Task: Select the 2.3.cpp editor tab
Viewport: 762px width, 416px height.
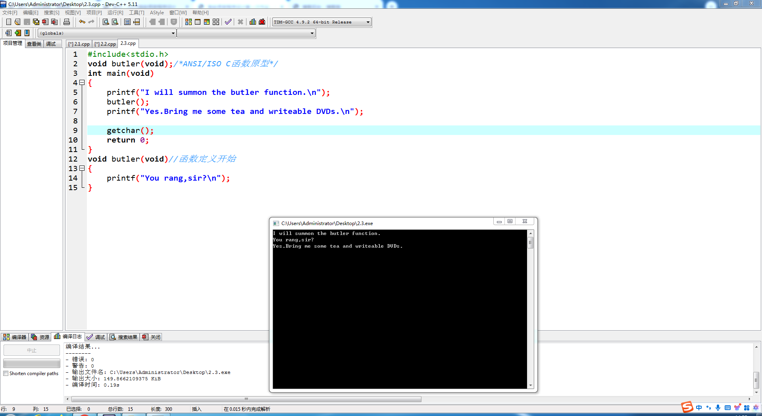Action: tap(128, 43)
